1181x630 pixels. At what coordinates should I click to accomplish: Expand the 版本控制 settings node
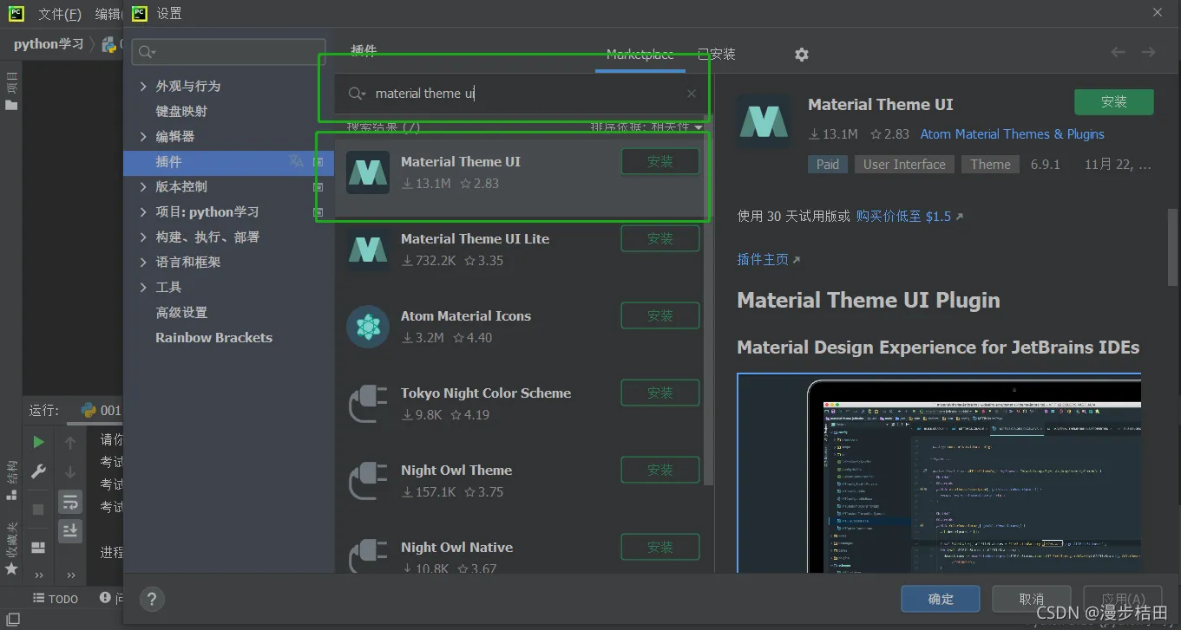point(143,187)
